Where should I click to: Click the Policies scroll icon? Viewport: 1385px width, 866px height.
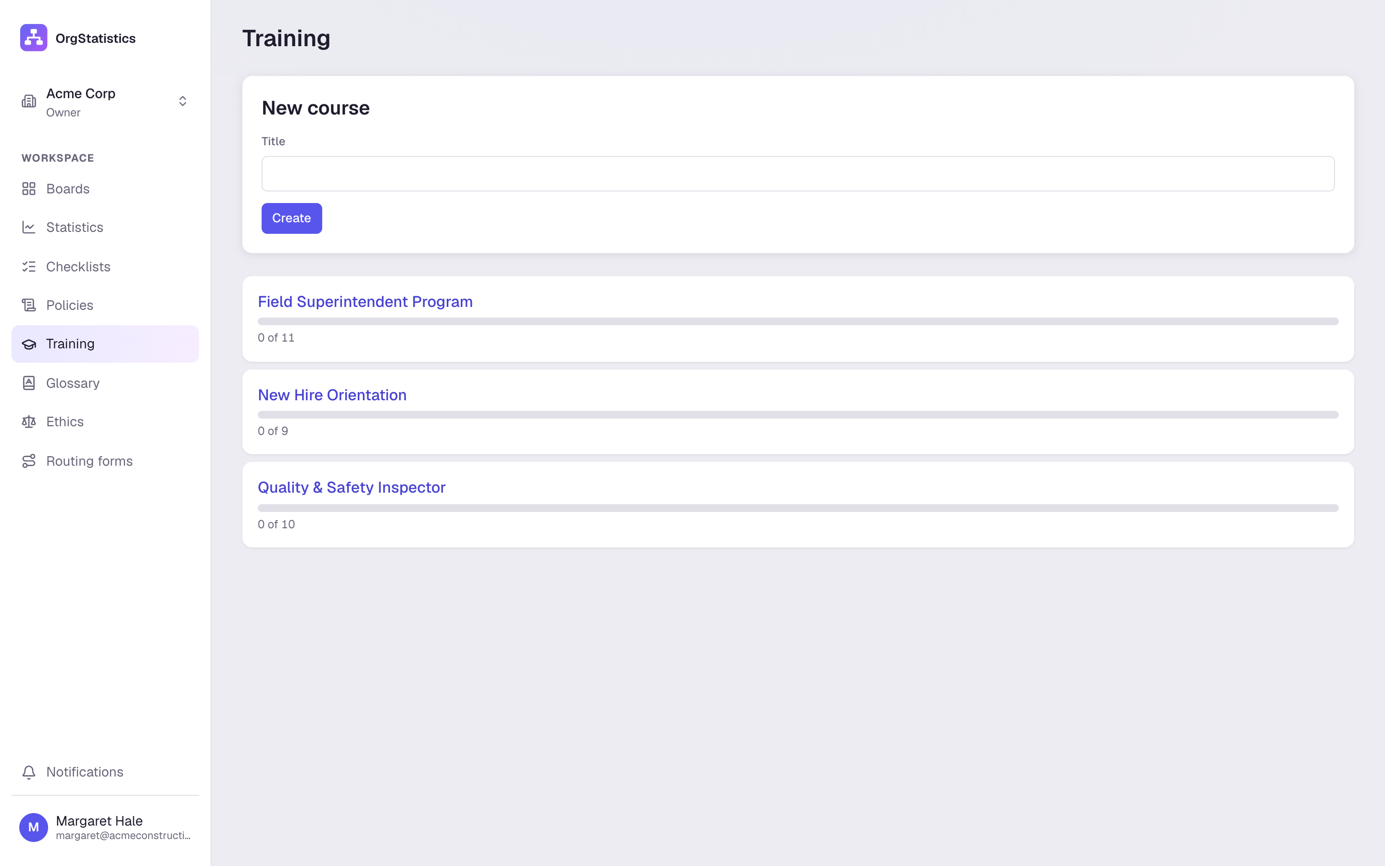point(29,306)
